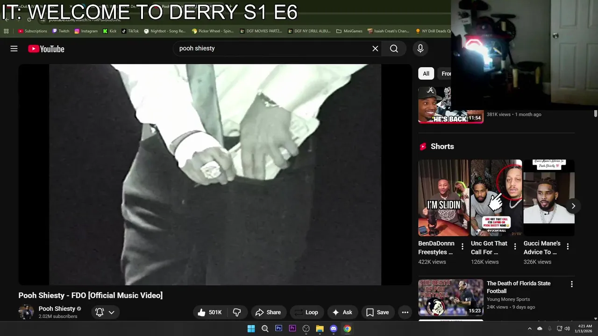Open the Chrome apps grid shortcut
This screenshot has height=336, width=598.
pyautogui.click(x=6, y=31)
